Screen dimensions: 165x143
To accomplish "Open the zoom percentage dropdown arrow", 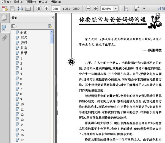I will pos(116,9).
